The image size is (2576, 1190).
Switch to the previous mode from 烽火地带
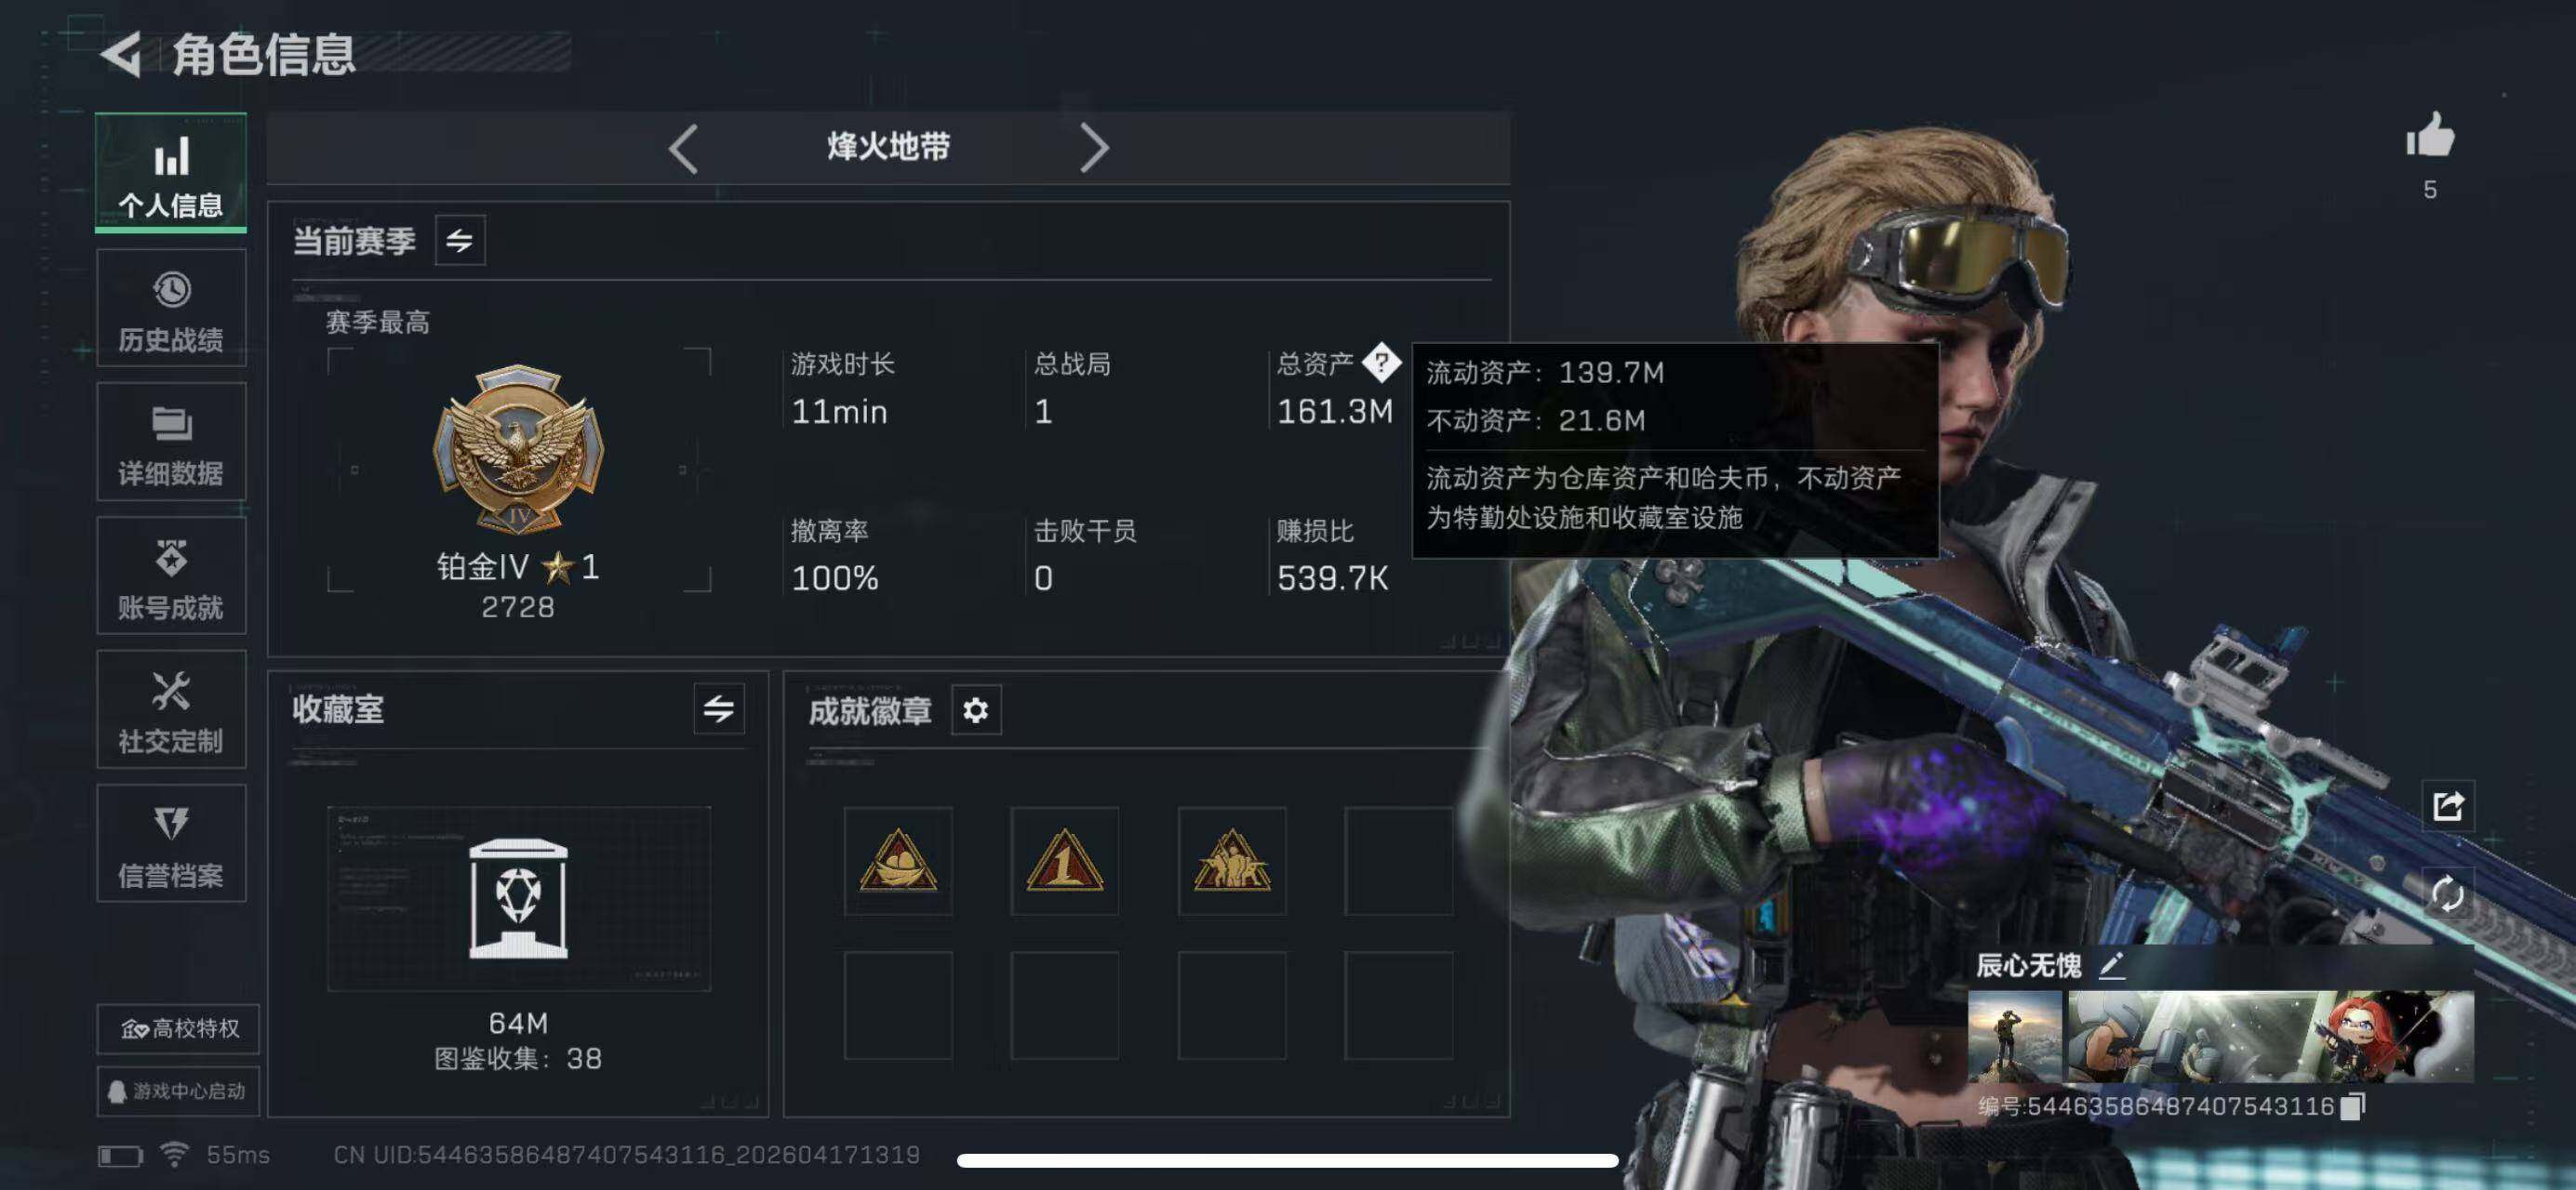pos(684,149)
